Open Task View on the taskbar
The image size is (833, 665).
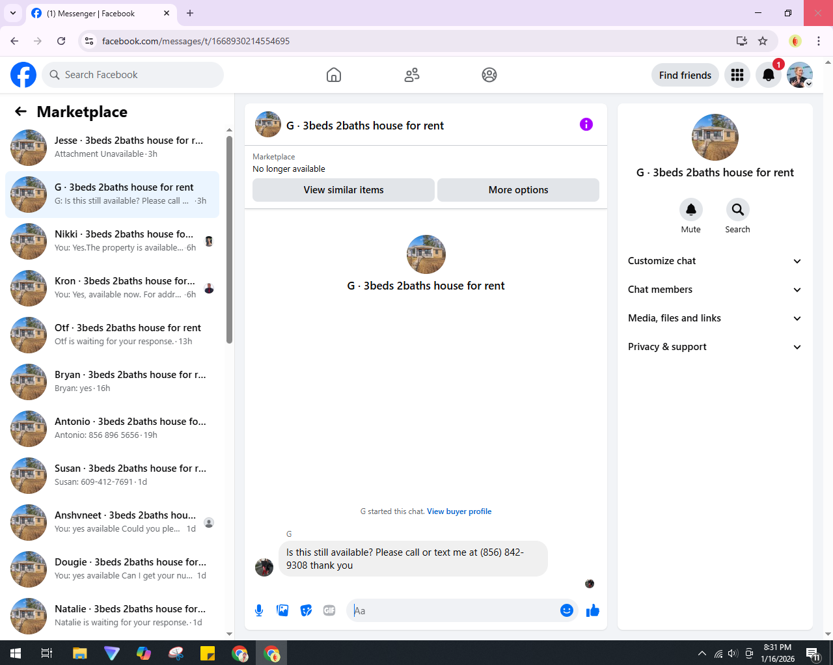[x=47, y=653]
